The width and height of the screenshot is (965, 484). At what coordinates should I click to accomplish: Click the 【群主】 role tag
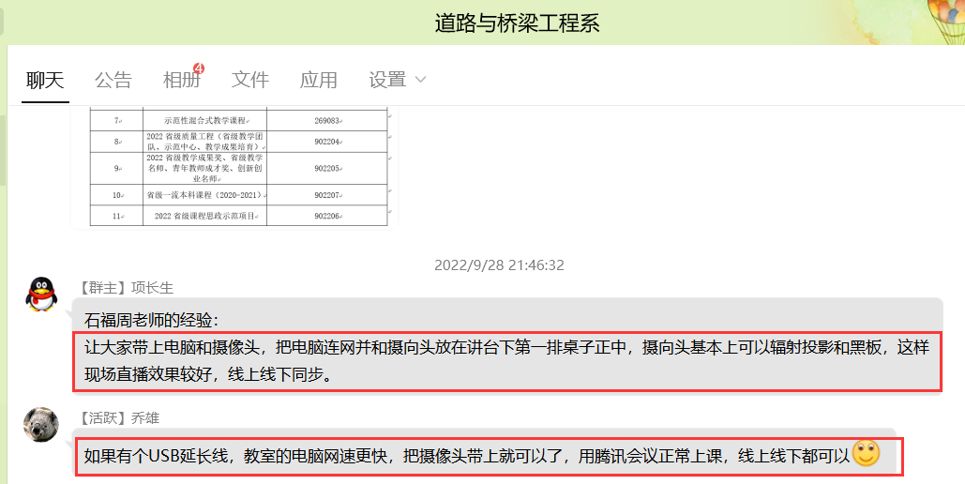[105, 287]
